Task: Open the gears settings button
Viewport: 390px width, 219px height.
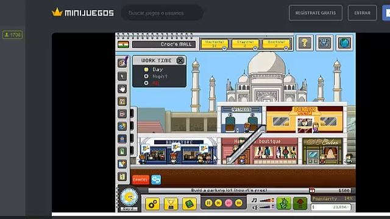Action: [152, 204]
